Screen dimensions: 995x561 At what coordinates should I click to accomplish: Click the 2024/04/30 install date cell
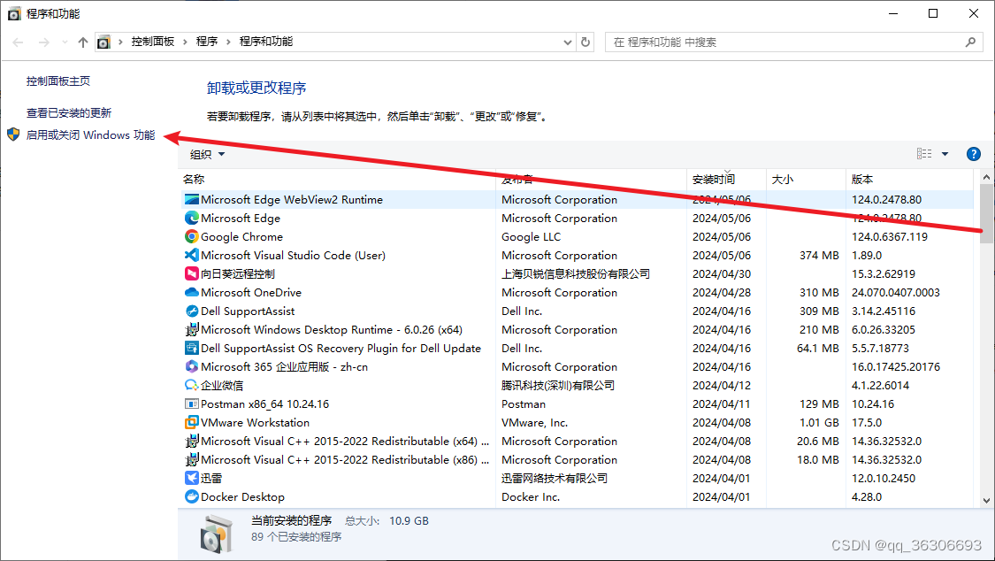pos(722,273)
